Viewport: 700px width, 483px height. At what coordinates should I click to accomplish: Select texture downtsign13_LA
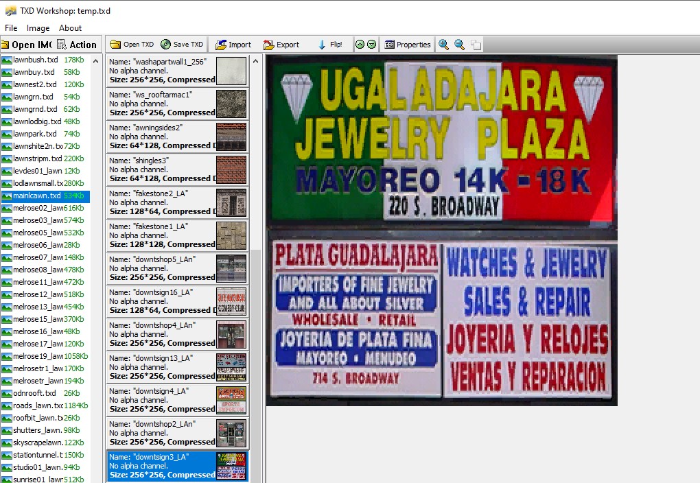pyautogui.click(x=177, y=367)
